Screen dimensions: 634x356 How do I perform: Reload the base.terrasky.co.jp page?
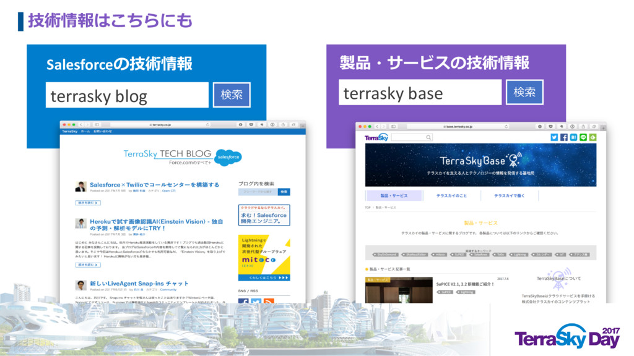click(x=506, y=126)
